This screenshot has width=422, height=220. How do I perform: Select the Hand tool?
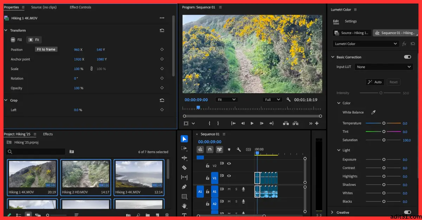pyautogui.click(x=184, y=206)
